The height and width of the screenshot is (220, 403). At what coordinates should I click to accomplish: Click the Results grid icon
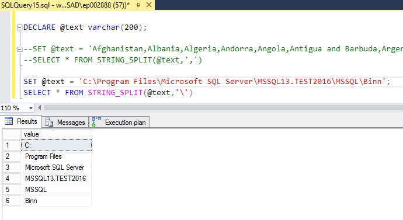pos(9,121)
